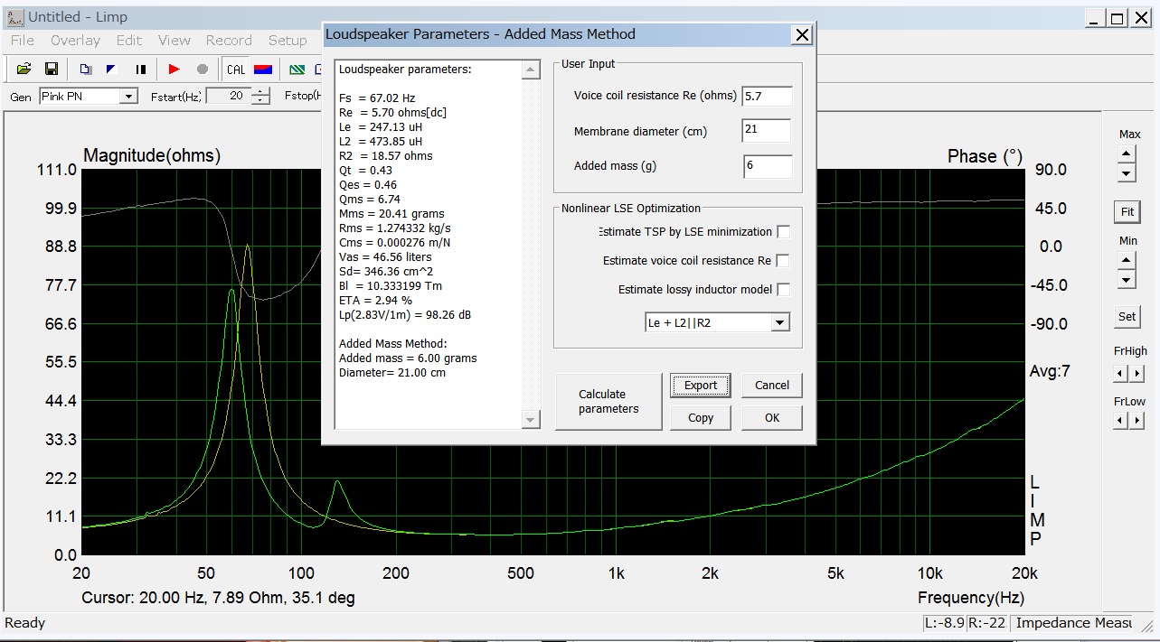Screen dimensions: 1160x642
Task: Click the 'Qt = 0.43' parameter line
Action: (x=365, y=170)
